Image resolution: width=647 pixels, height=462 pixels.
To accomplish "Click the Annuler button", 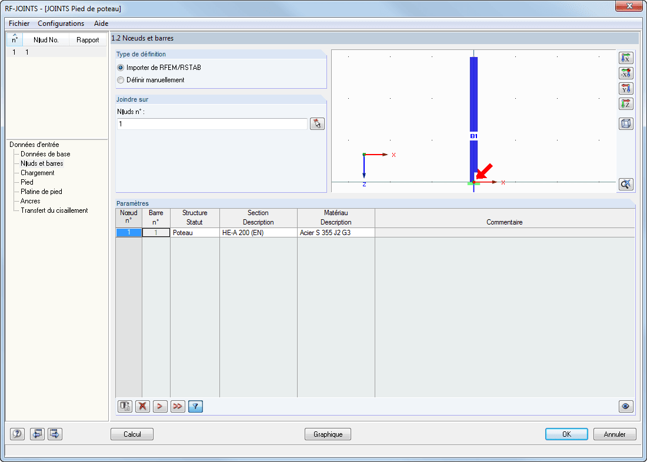I will point(615,434).
